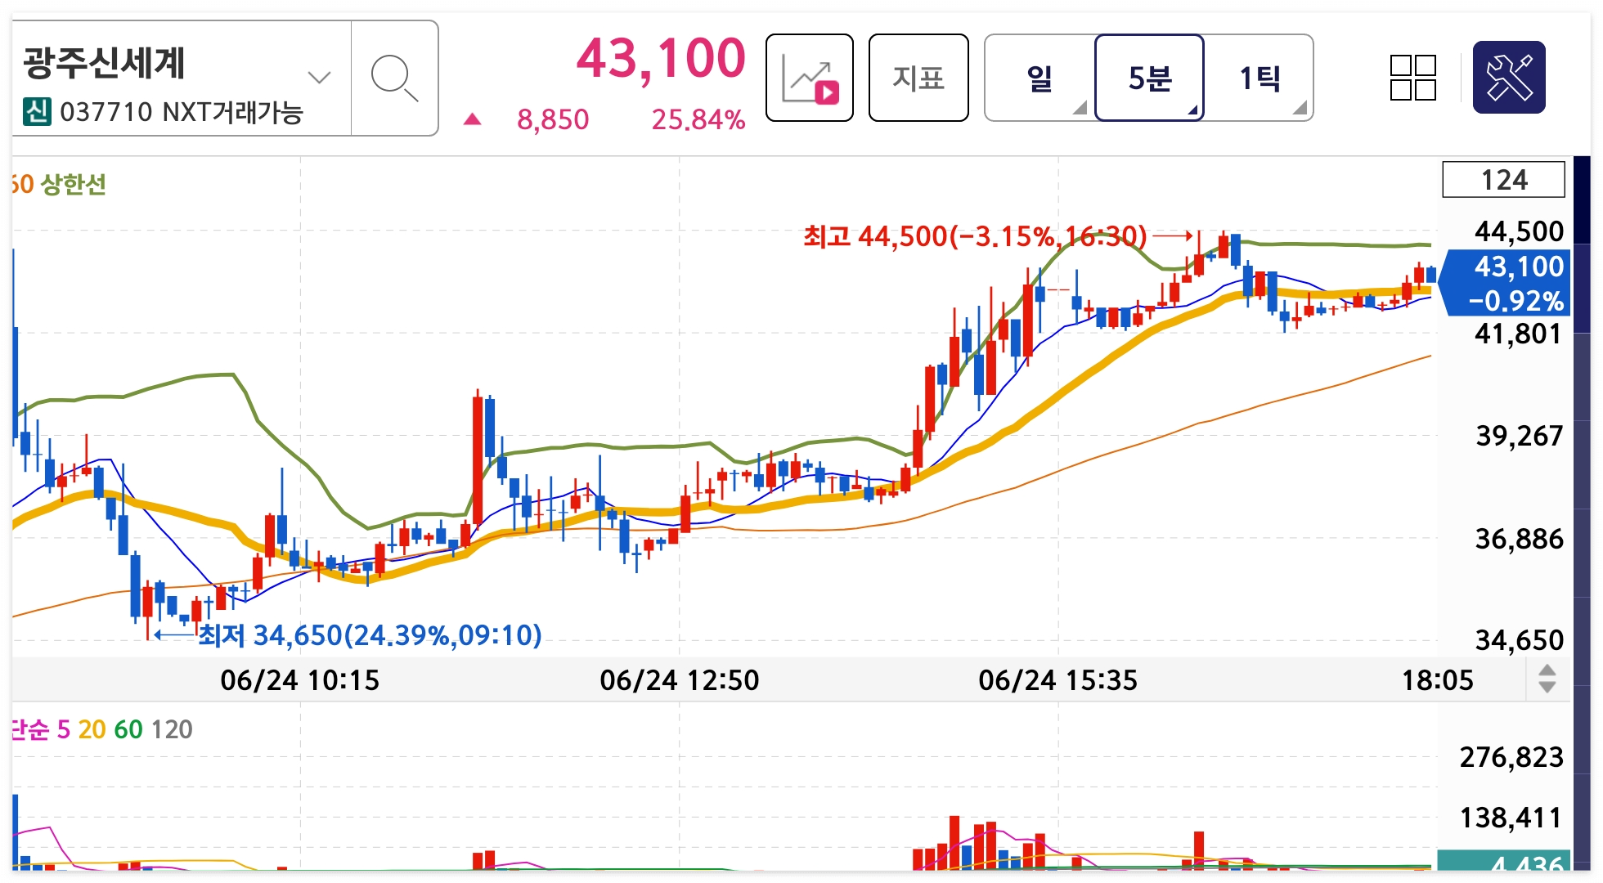This screenshot has height=883, width=1603.
Task: Expand the 1틱 tick dropdown triangle
Action: tap(1300, 108)
